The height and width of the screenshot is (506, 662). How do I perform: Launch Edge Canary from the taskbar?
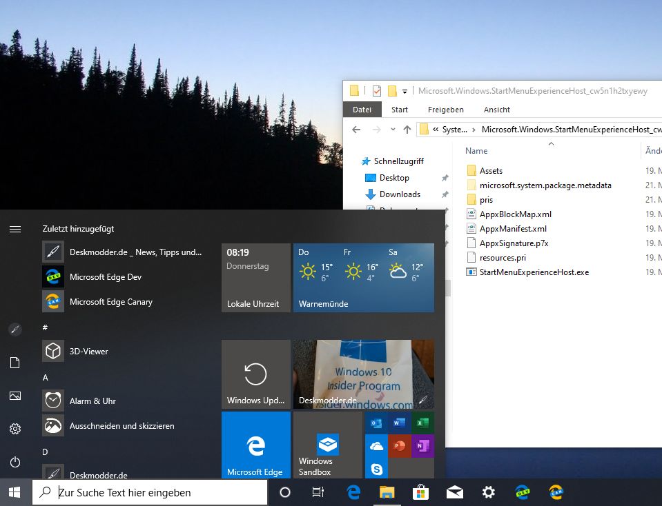click(x=556, y=492)
